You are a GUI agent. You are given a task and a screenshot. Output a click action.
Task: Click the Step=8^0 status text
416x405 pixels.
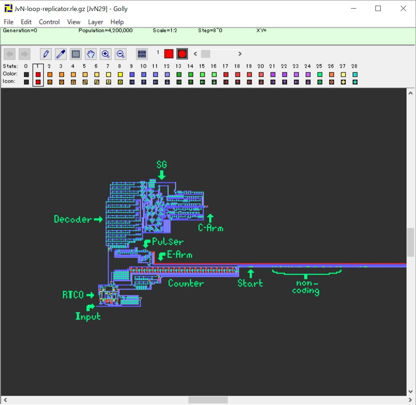tap(210, 31)
